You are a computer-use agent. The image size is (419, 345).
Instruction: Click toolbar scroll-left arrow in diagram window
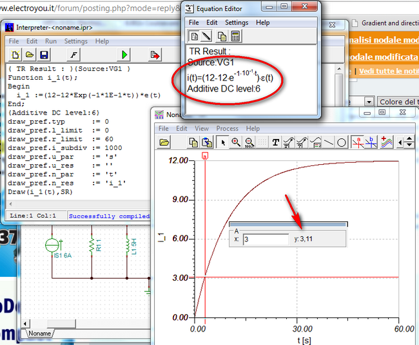coord(402,142)
